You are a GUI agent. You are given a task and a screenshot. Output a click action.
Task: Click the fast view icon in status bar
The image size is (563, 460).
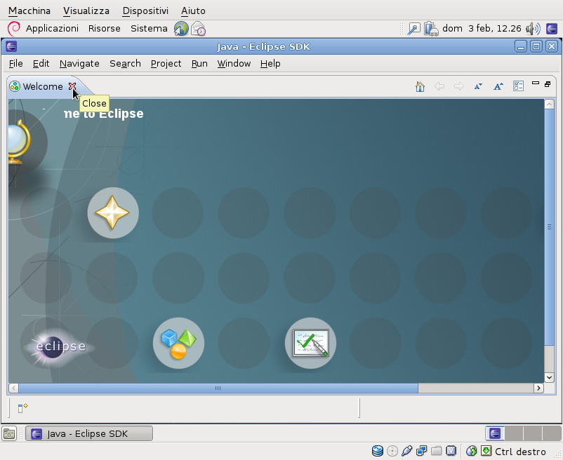pos(23,407)
